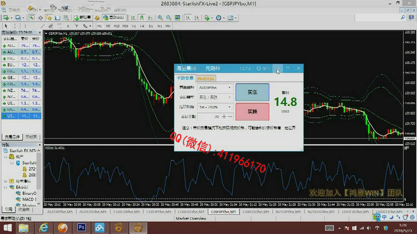Open the EURUSDbo,M1 chart tab
Viewport: 417px width, 234px height.
[191, 212]
